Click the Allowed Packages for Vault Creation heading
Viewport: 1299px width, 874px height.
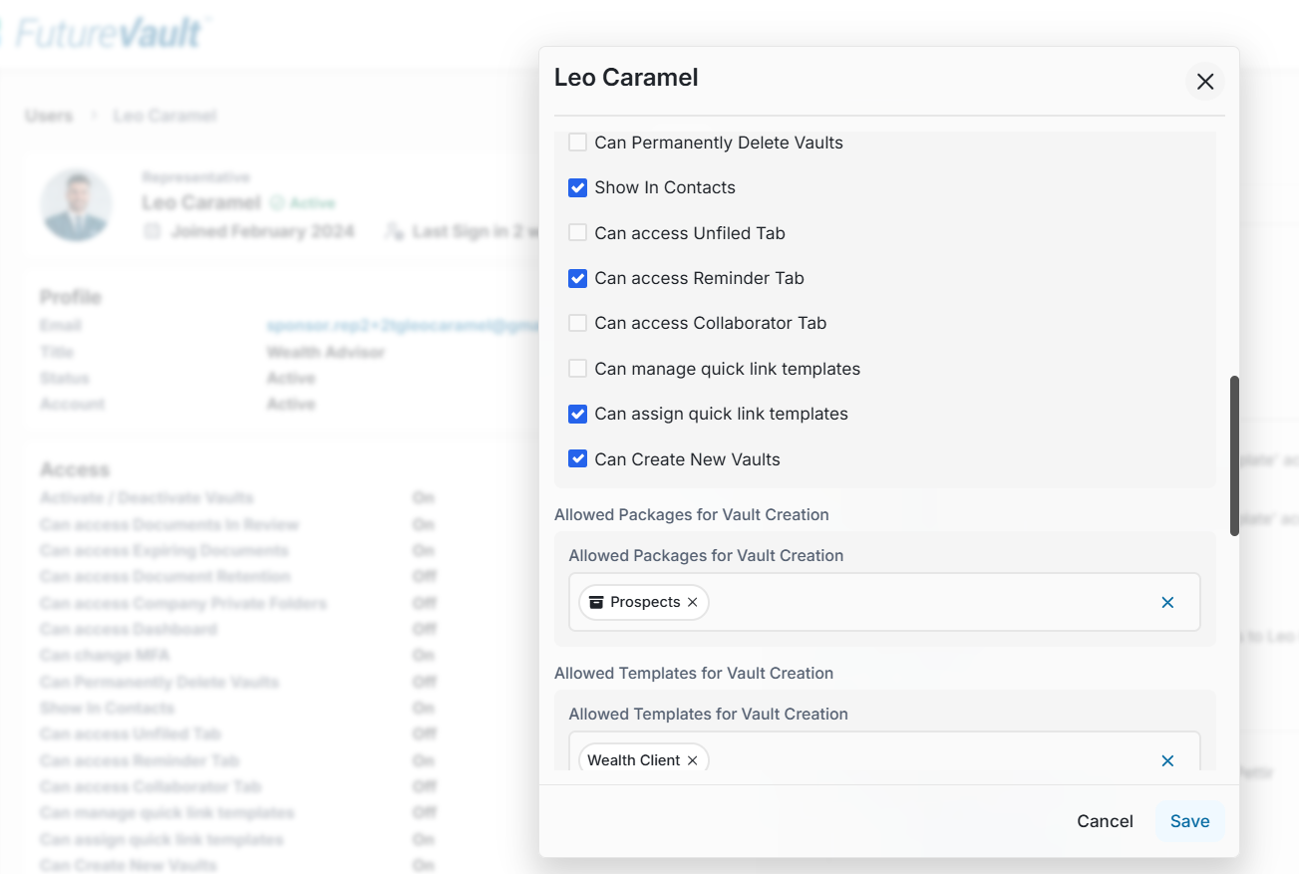[692, 514]
